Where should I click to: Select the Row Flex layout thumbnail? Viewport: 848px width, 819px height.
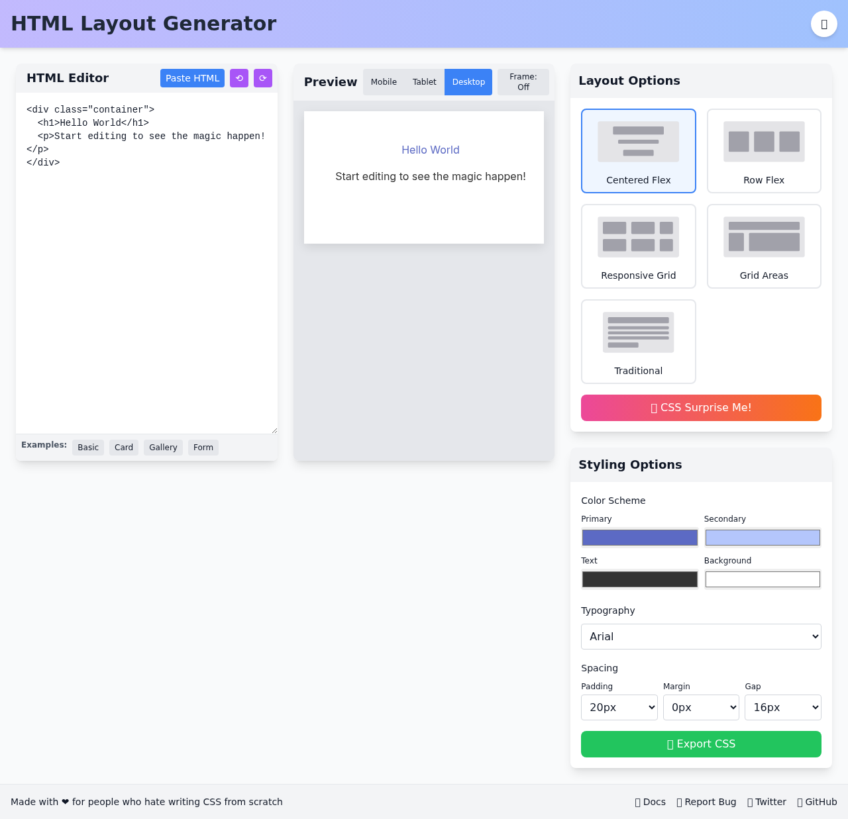764,150
